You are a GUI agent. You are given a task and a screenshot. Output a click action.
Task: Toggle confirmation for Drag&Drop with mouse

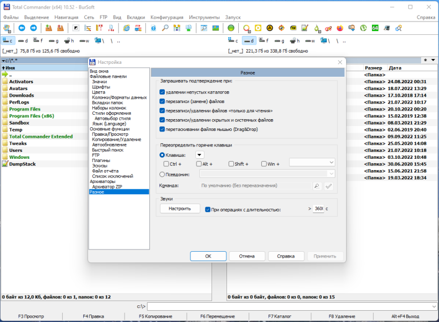pyautogui.click(x=162, y=129)
